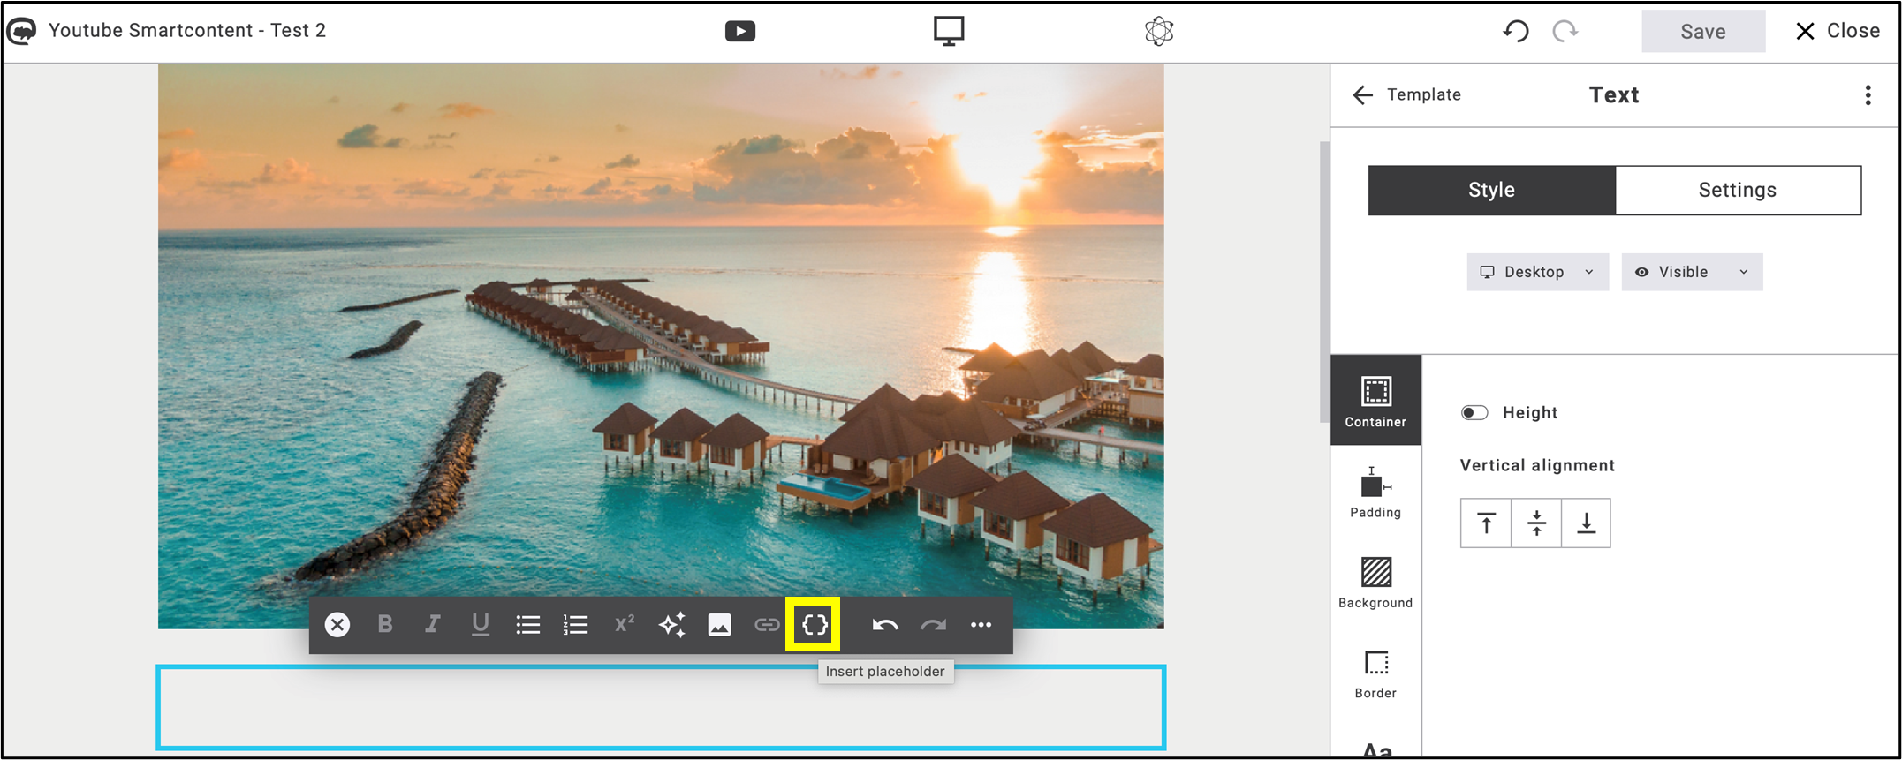Toggle underline formatting
1902x760 pixels.
[x=480, y=625]
